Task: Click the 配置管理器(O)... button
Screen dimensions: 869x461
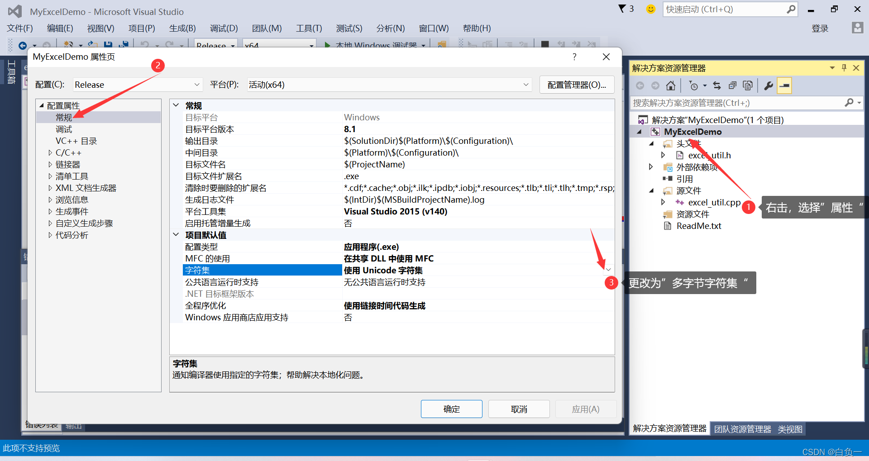Action: [577, 85]
